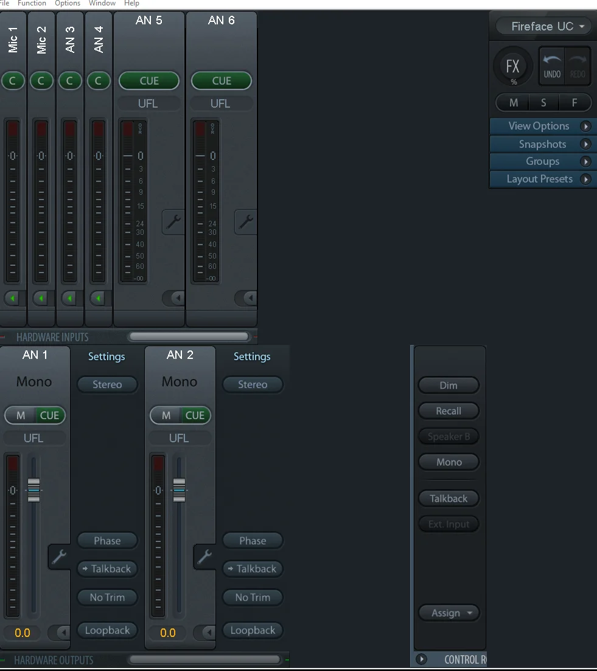Viewport: 597px width, 671px height.
Task: Open the Function menu
Action: [32, 4]
